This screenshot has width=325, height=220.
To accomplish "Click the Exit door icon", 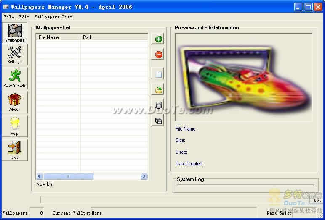I will pos(15,150).
